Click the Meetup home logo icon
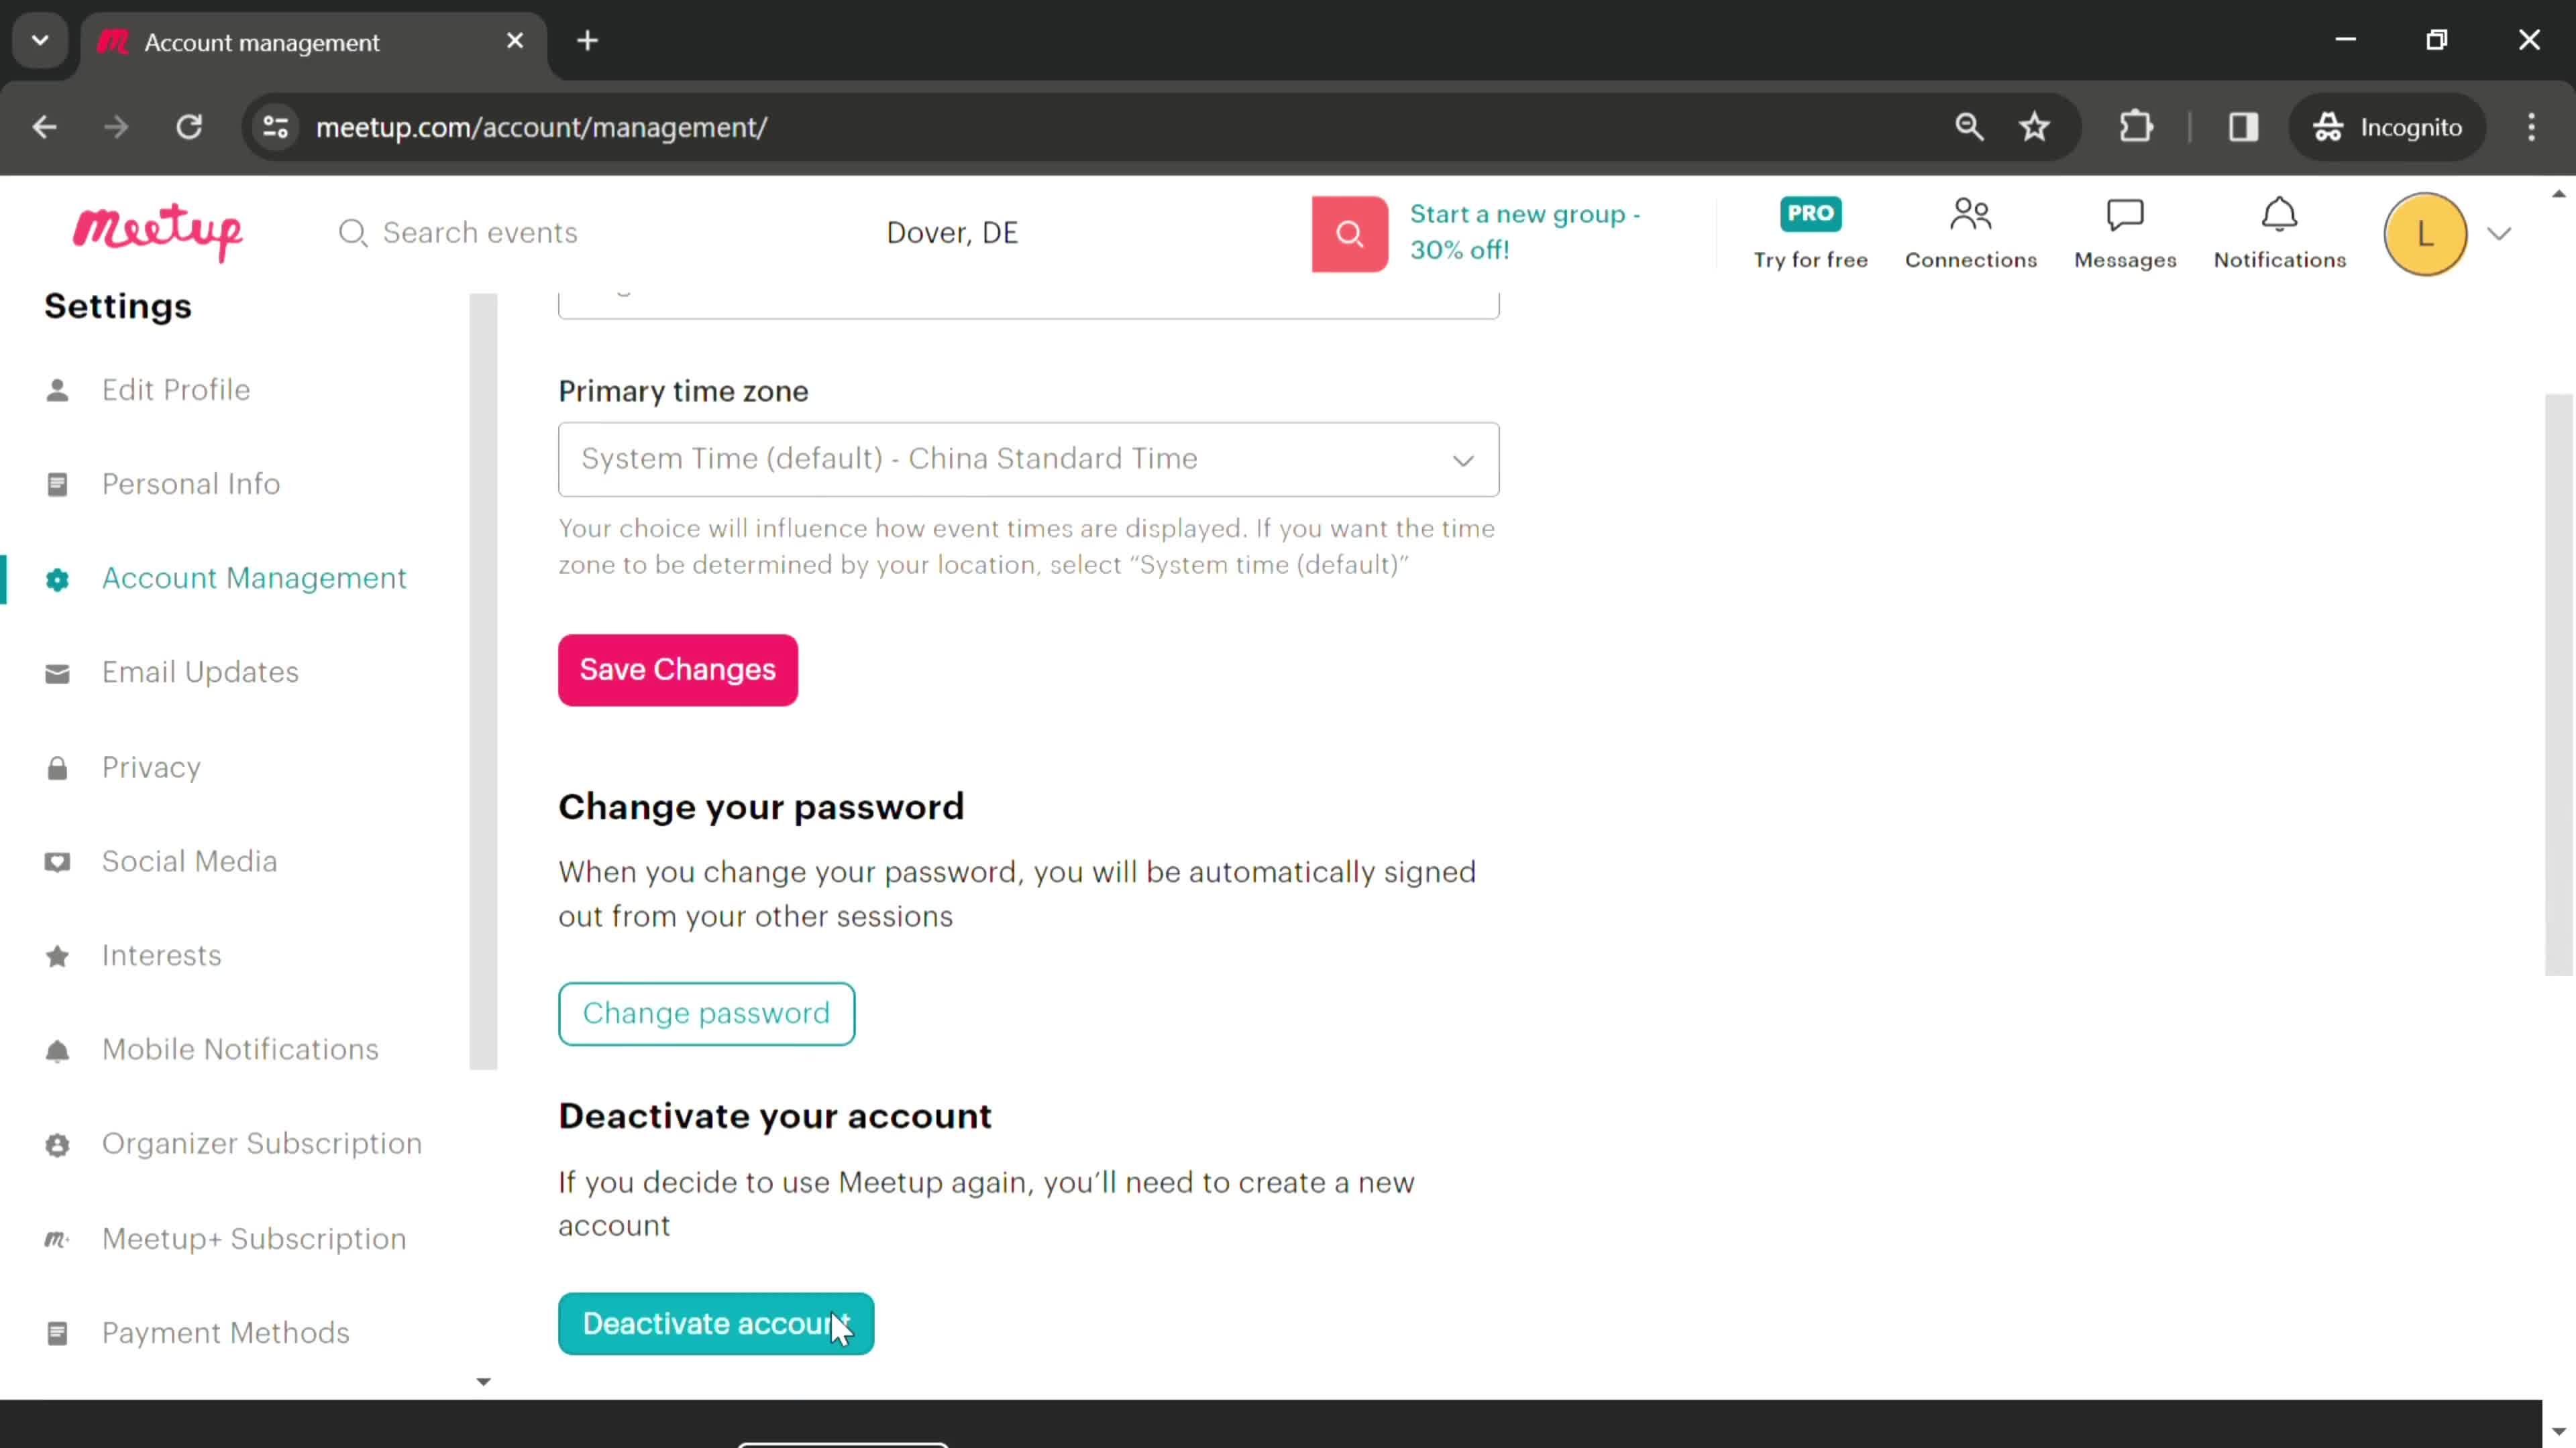 [159, 231]
